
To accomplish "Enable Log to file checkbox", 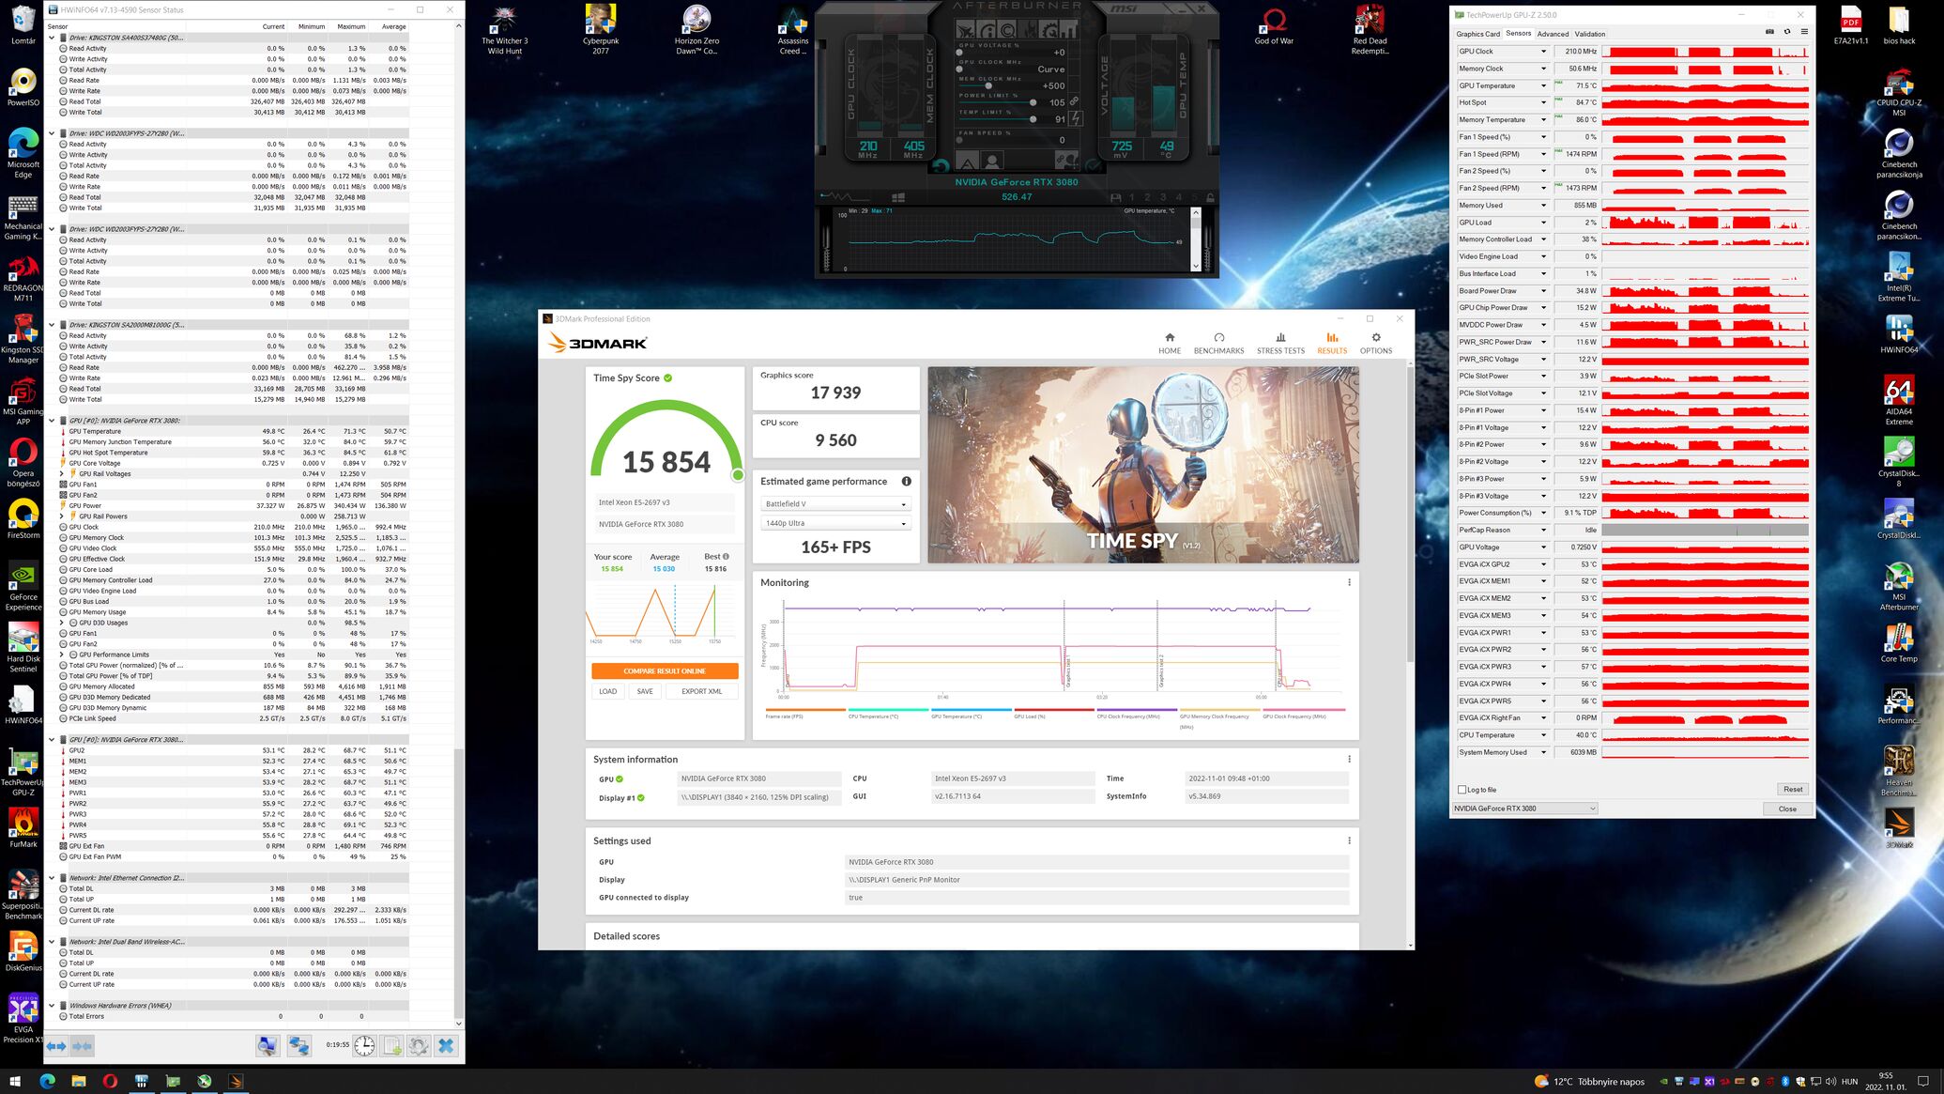I will pyautogui.click(x=1462, y=790).
